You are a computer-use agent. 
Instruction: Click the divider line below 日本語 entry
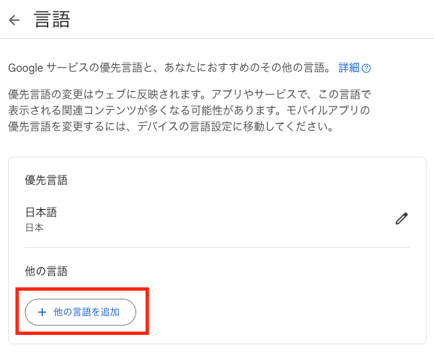pyautogui.click(x=217, y=247)
